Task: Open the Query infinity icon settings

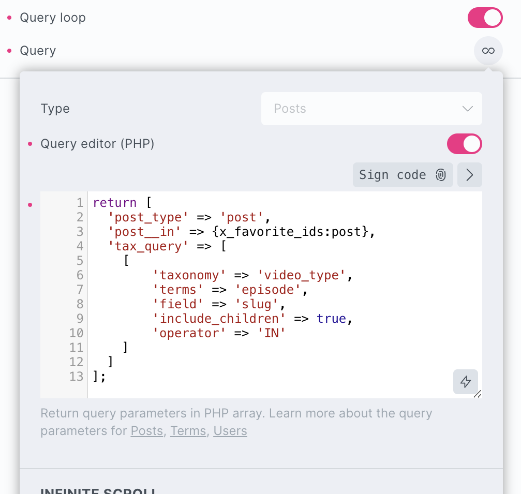Action: [x=488, y=51]
